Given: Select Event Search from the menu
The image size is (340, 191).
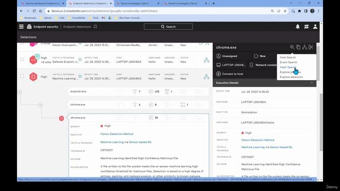Looking at the screenshot, I should point(288,62).
